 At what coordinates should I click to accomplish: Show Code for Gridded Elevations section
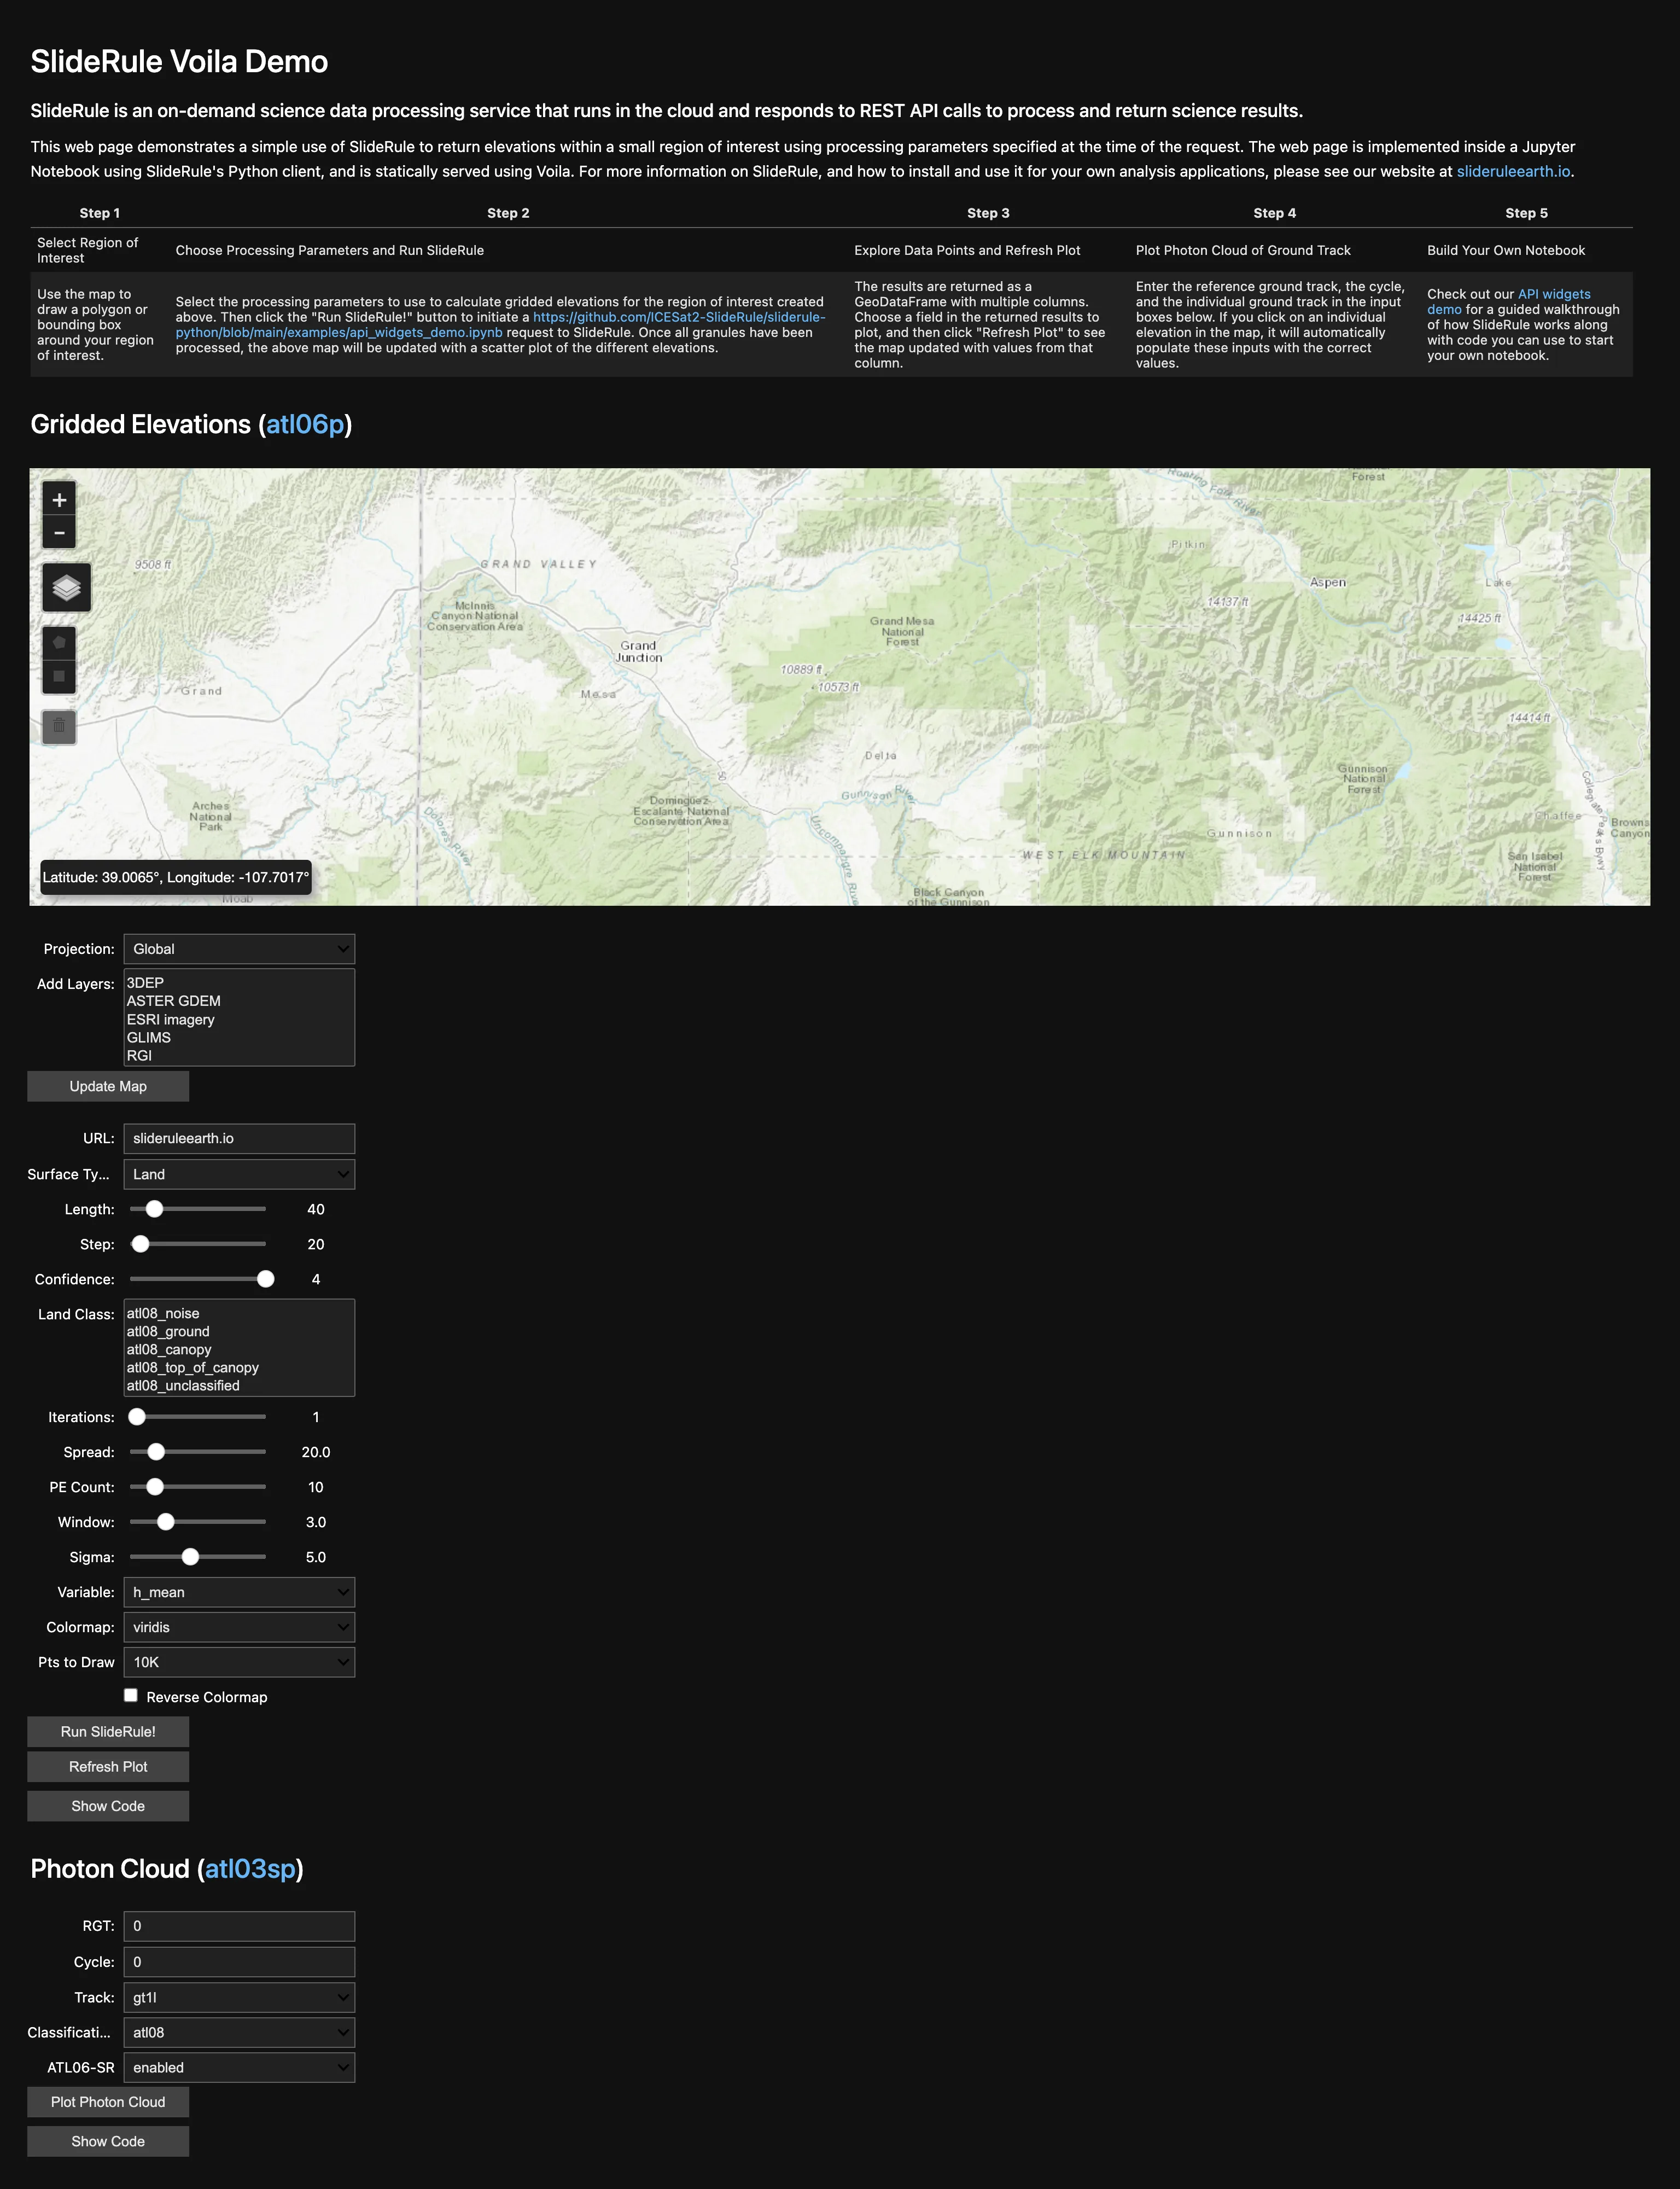pyautogui.click(x=108, y=1806)
